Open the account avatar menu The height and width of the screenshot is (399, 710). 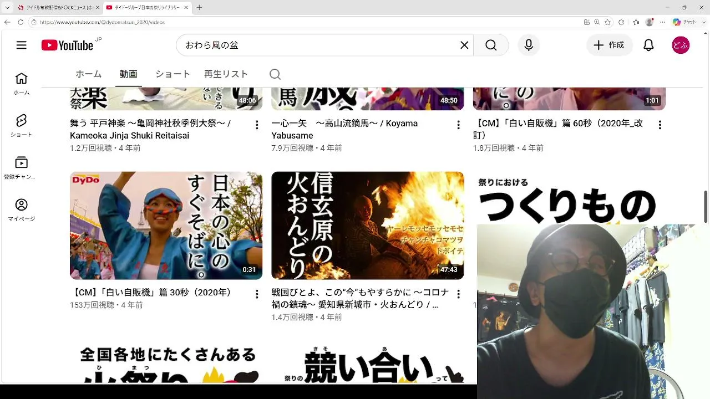click(681, 45)
